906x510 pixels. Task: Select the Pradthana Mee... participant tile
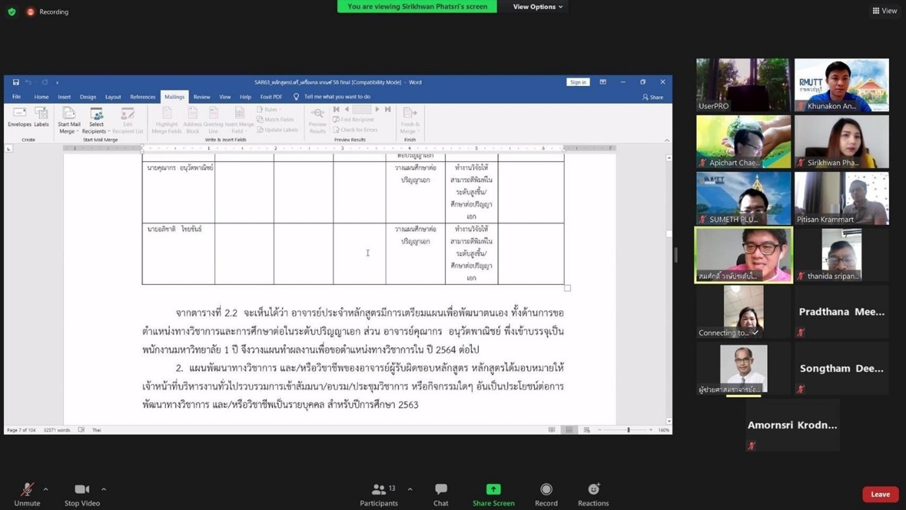(x=841, y=312)
